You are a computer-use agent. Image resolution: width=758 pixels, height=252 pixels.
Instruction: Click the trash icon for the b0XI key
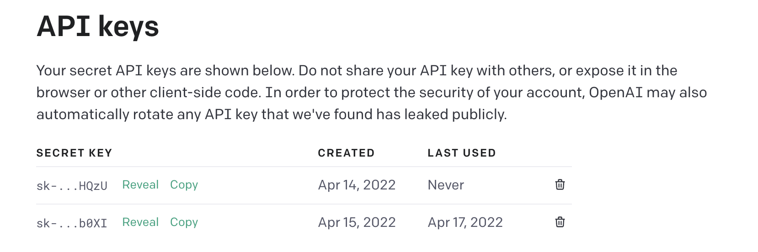560,222
